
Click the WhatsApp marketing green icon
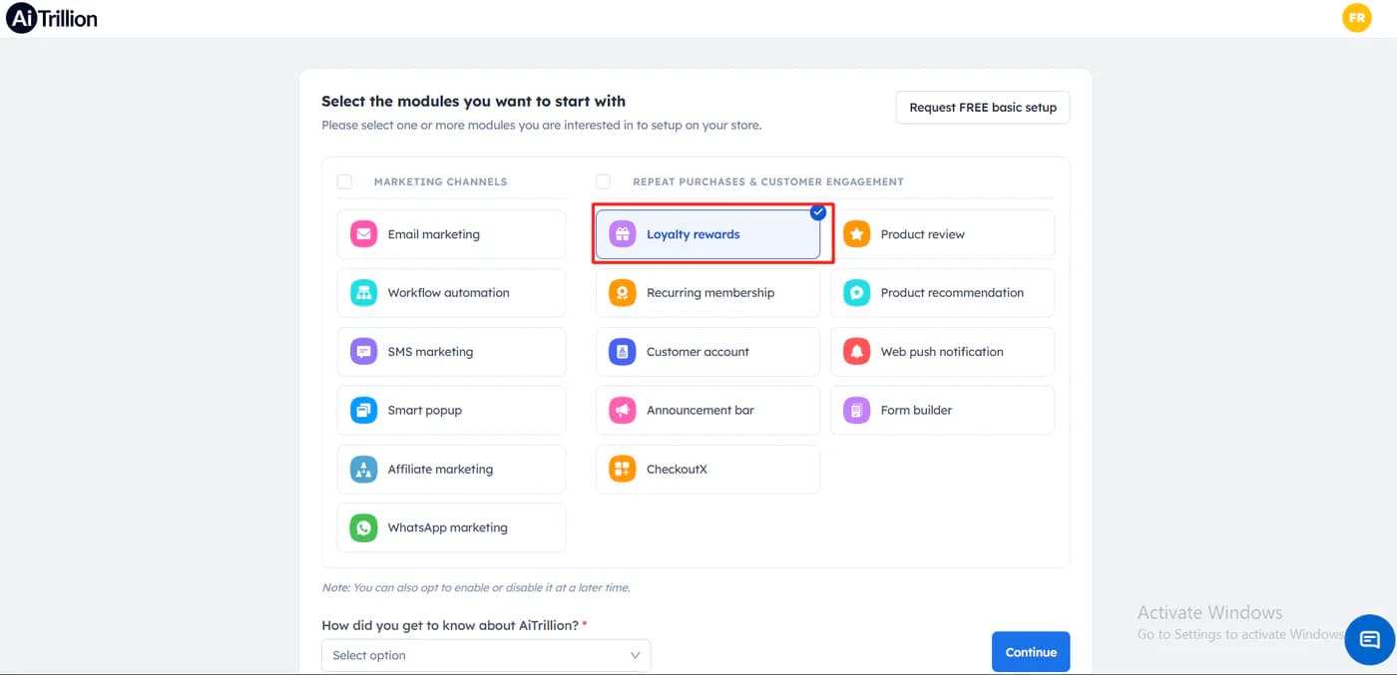(x=363, y=527)
